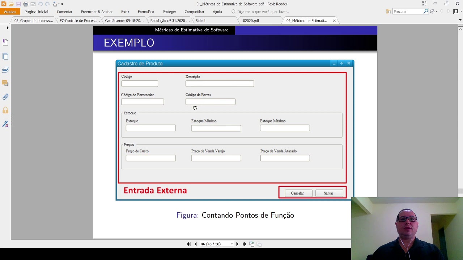Click the magnifier icon in Procurar box
Viewport: 463px width, 260px height.
pos(426,12)
